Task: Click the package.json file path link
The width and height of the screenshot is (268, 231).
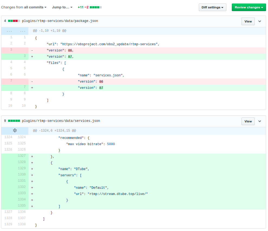Action: (x=60, y=21)
